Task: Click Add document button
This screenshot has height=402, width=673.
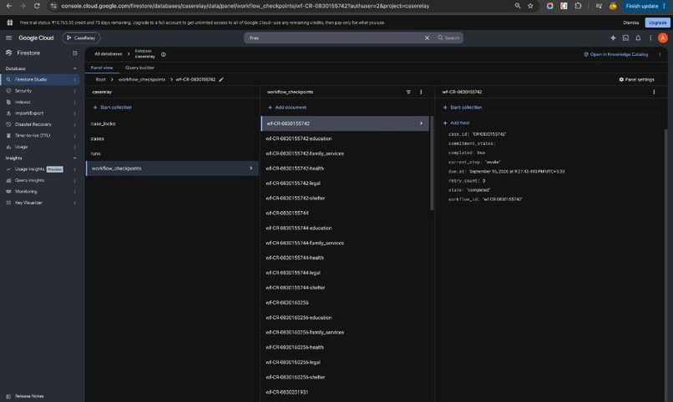Action: pyautogui.click(x=286, y=107)
